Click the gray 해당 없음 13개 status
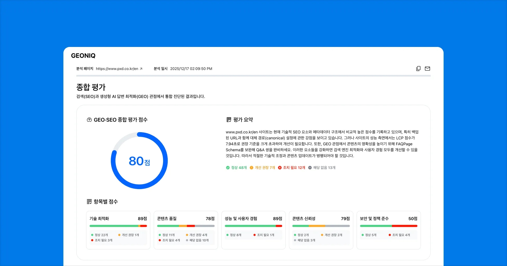 click(x=322, y=168)
